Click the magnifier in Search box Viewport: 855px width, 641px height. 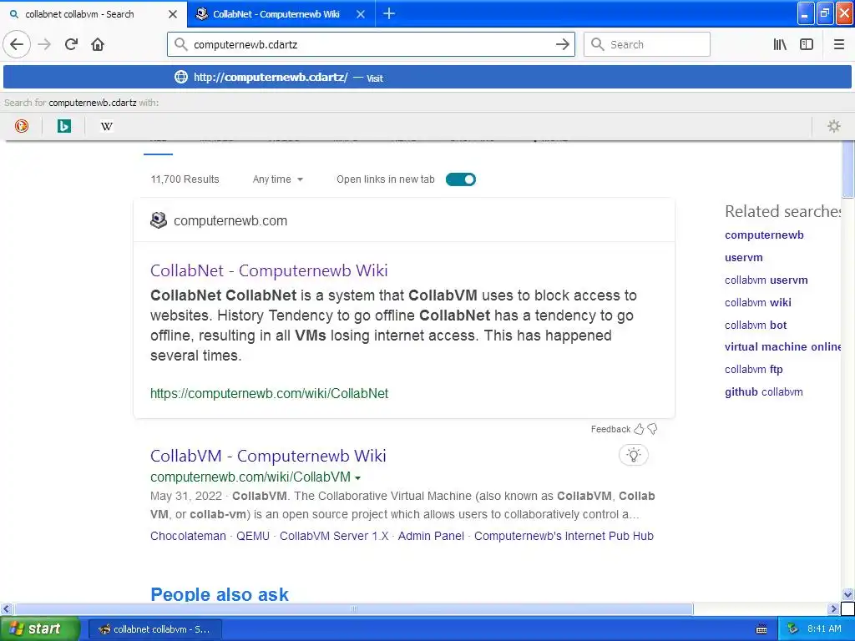pyautogui.click(x=598, y=44)
